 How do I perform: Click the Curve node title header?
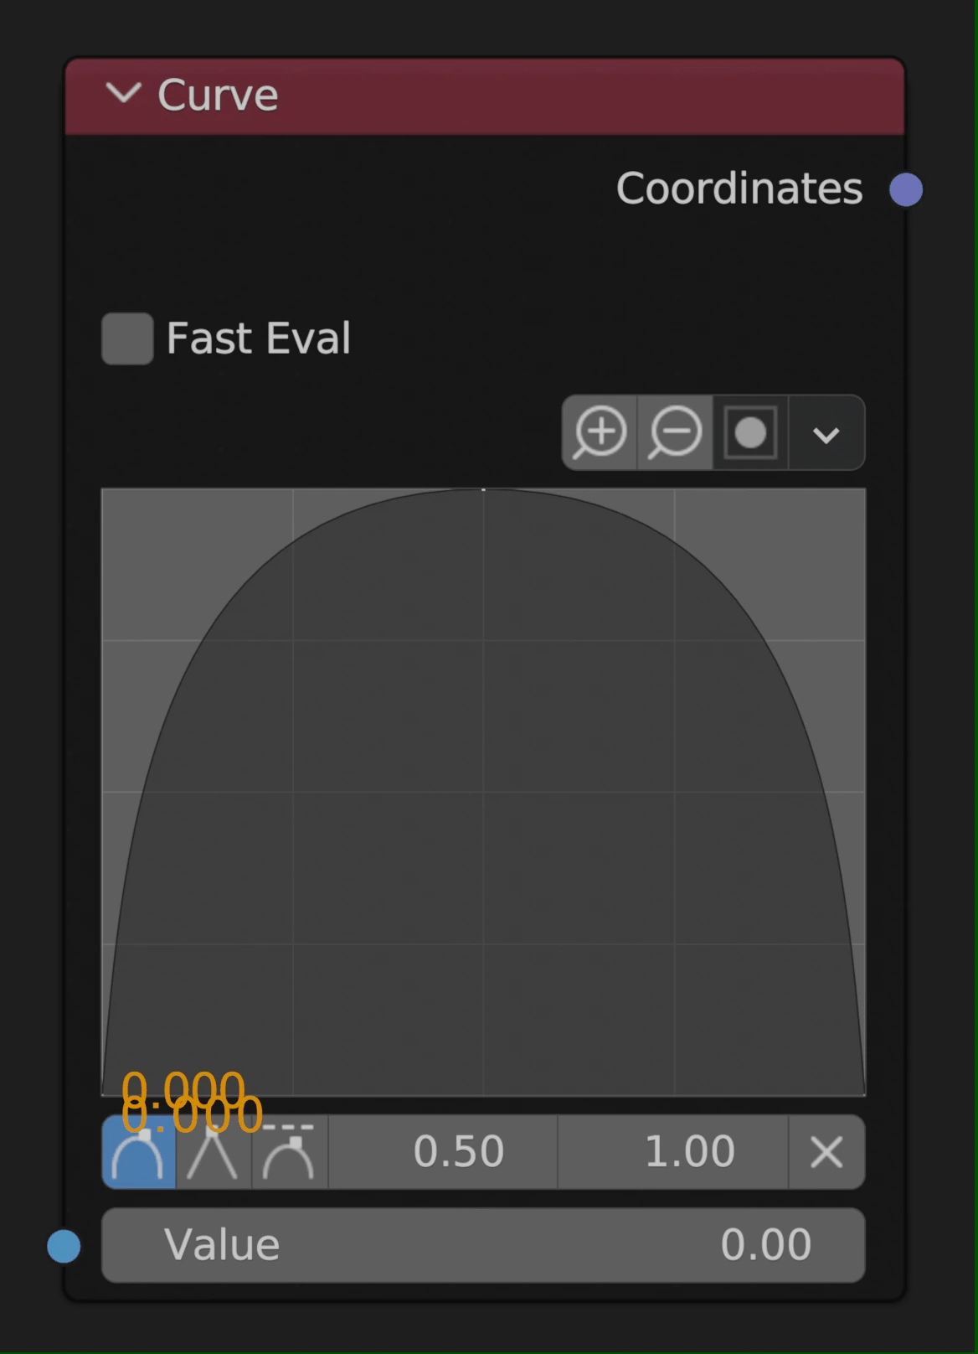502,96
